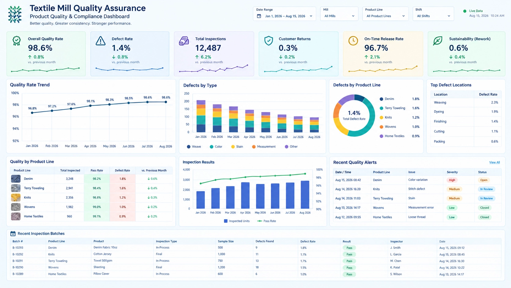Click the Jan 2026 stacked defects bar
Image resolution: width=511 pixels, height=288 pixels.
tap(201, 116)
